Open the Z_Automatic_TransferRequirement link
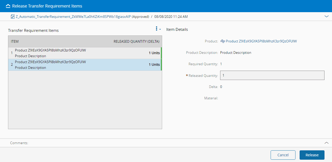 click(73, 17)
